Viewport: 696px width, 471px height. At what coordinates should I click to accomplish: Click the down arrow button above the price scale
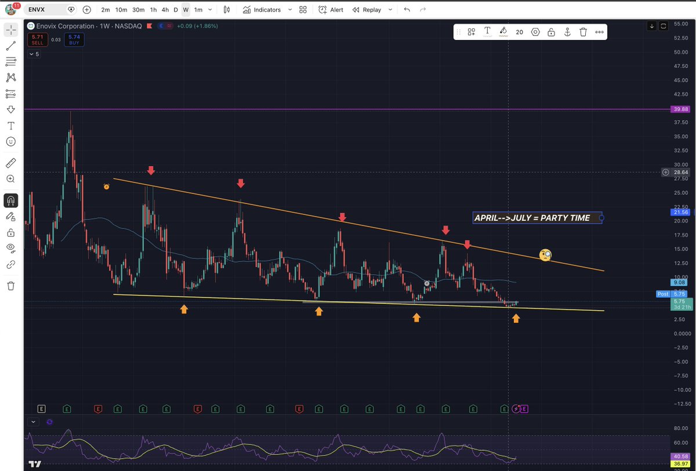tap(652, 26)
